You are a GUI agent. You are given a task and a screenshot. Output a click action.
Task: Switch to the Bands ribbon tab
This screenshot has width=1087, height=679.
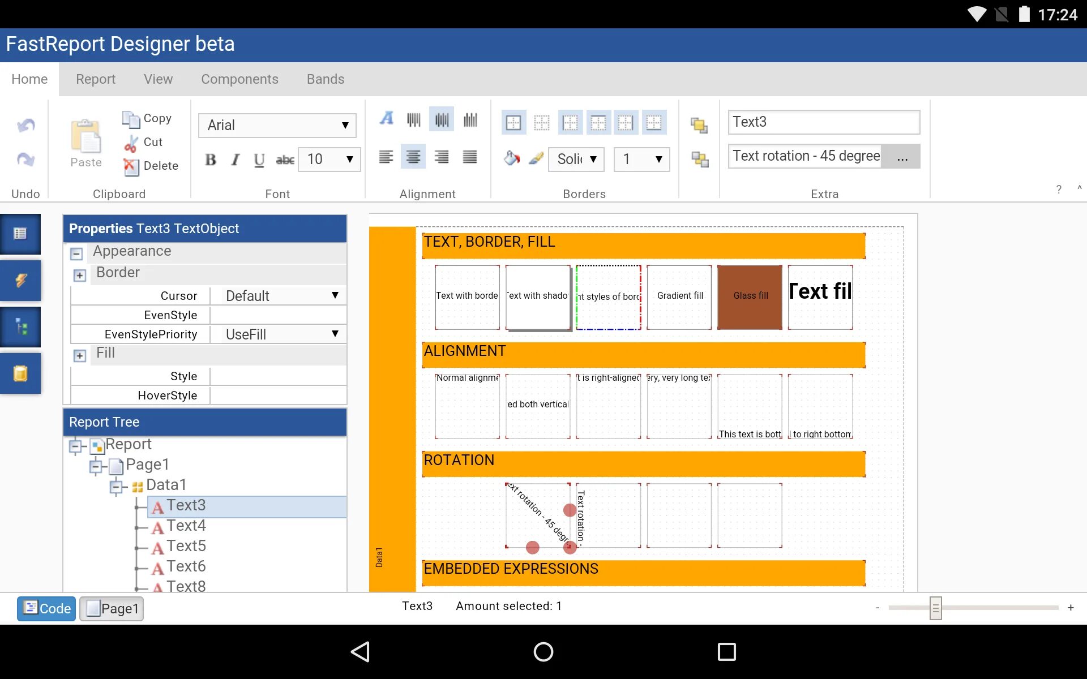tap(326, 79)
